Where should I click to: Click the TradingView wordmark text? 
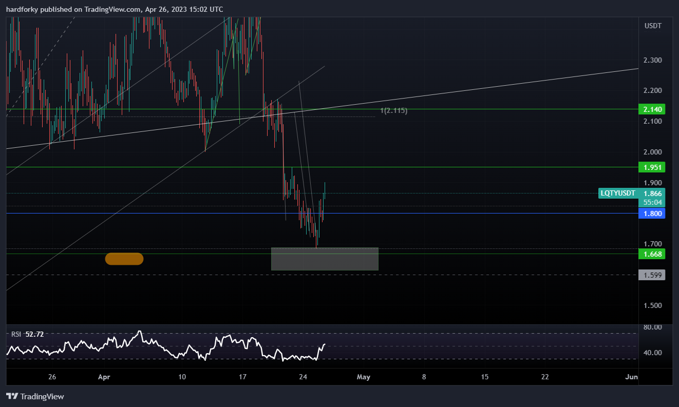[x=43, y=396]
